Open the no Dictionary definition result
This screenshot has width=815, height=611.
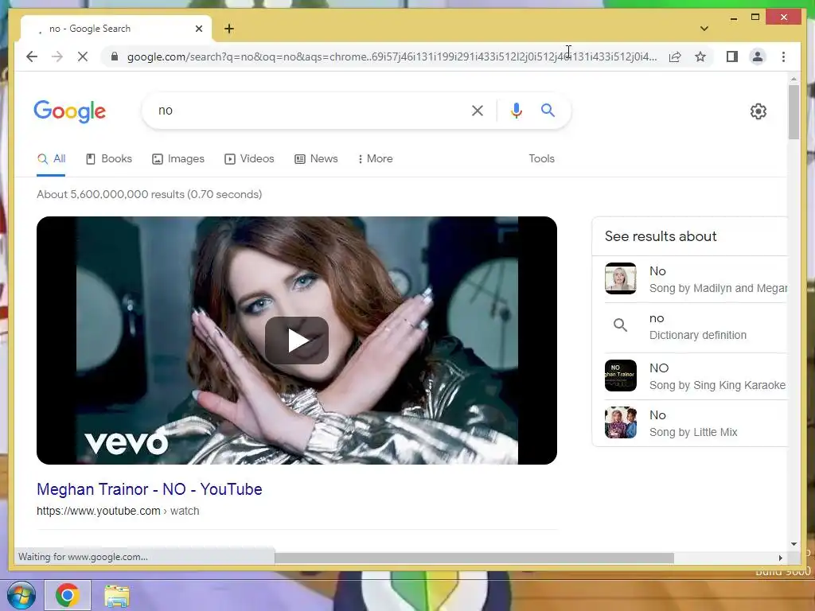[x=696, y=326]
